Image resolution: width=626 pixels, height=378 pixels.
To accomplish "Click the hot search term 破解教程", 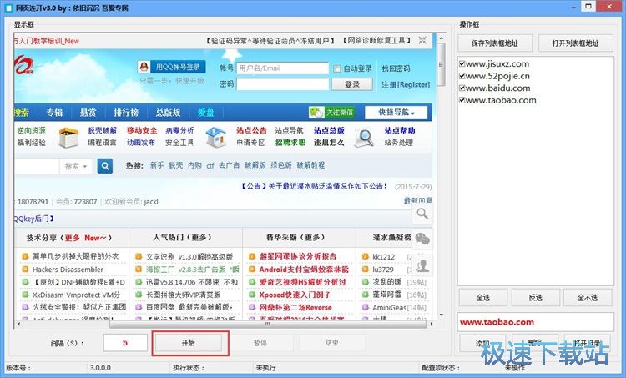I will click(x=310, y=165).
